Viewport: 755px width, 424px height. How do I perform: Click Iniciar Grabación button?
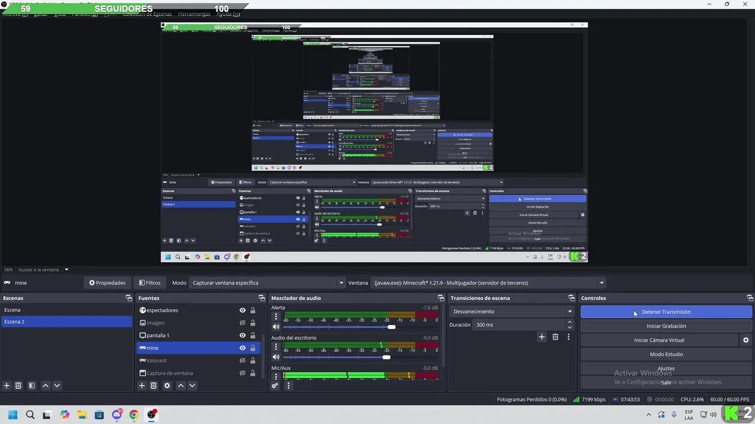point(667,326)
